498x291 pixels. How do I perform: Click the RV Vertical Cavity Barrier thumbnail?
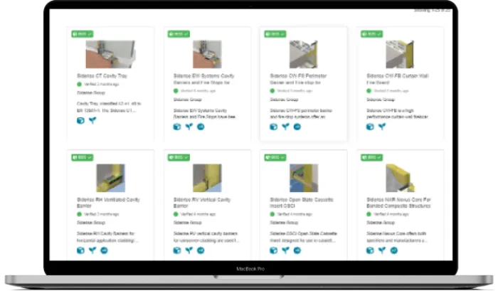[x=207, y=178]
